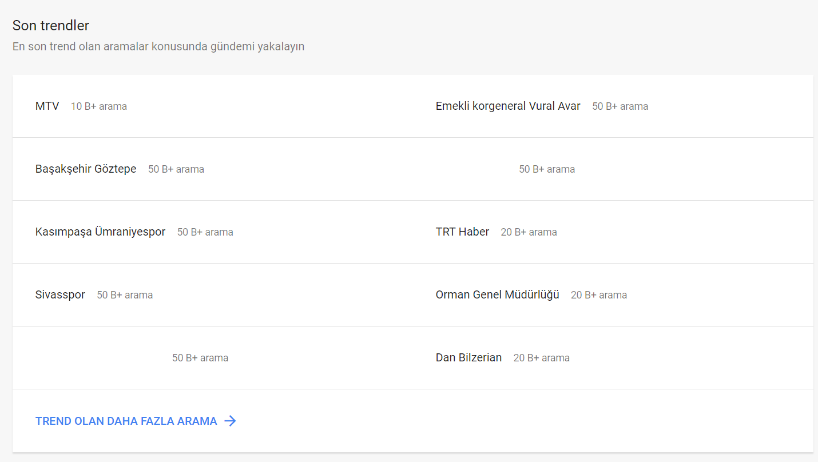This screenshot has width=818, height=462.
Task: Click the '20 B+ arama' count beside Dan Bilzerian
Action: tap(541, 358)
